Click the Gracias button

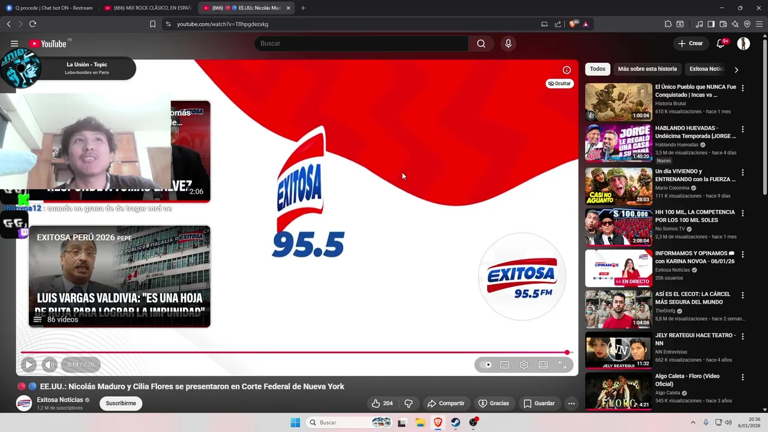pos(493,403)
